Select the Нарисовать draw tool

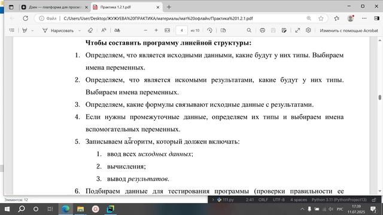(x=58, y=30)
